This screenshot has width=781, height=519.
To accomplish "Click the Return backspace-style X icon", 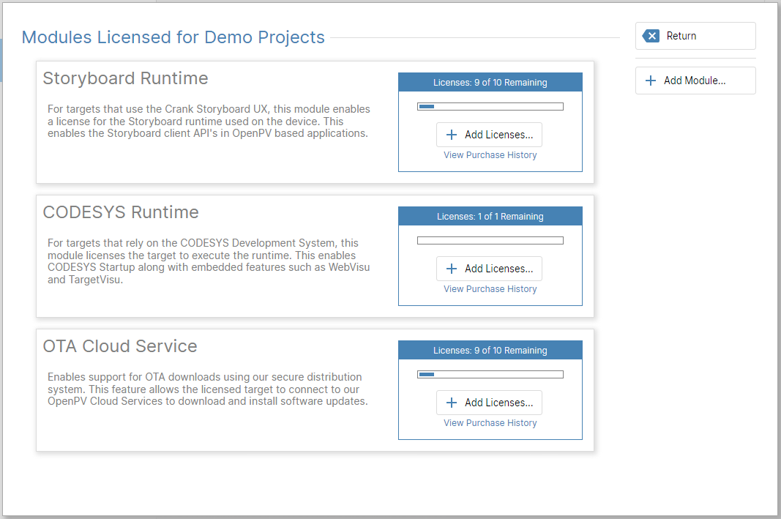I will (x=651, y=36).
